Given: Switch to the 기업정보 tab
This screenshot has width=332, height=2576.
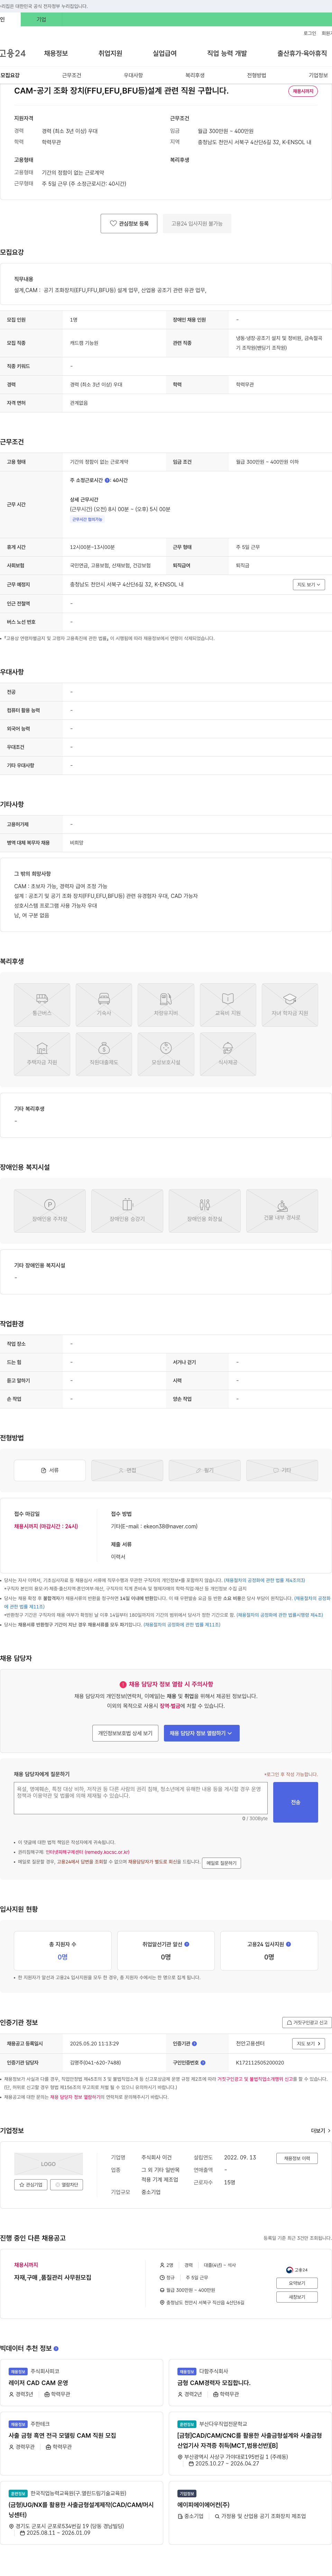Looking at the screenshot, I should coord(318,75).
